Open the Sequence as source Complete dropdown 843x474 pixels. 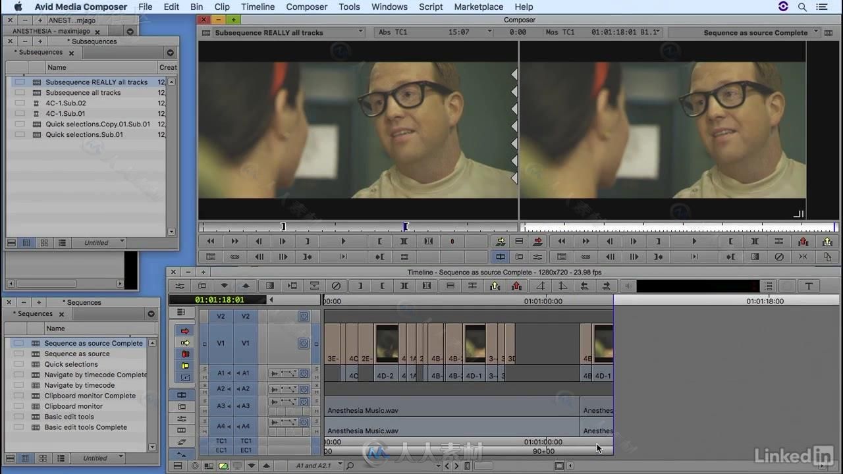pyautogui.click(x=816, y=32)
